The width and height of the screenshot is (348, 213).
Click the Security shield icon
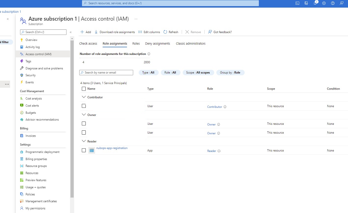click(22, 75)
